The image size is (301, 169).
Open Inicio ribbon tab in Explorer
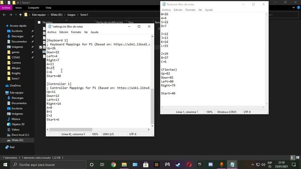coord(18,8)
